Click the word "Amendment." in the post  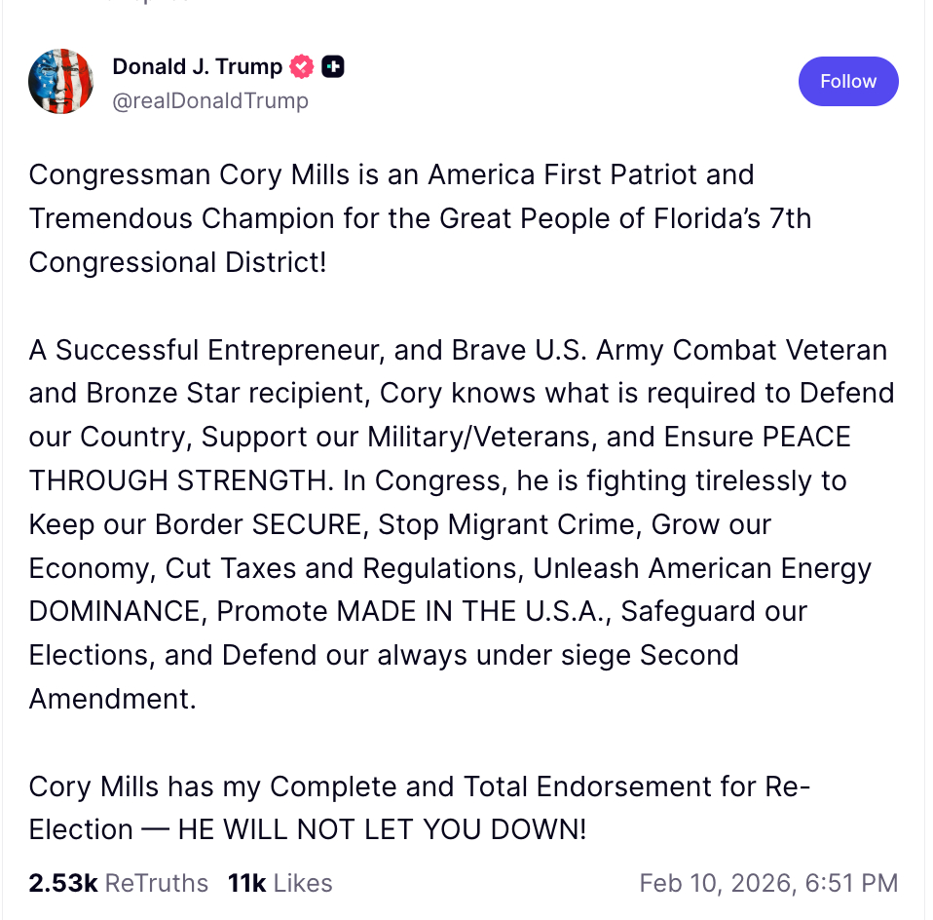point(112,699)
